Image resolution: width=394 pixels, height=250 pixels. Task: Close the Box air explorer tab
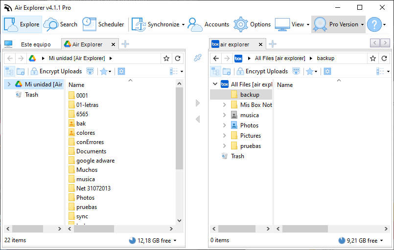pyautogui.click(x=260, y=44)
